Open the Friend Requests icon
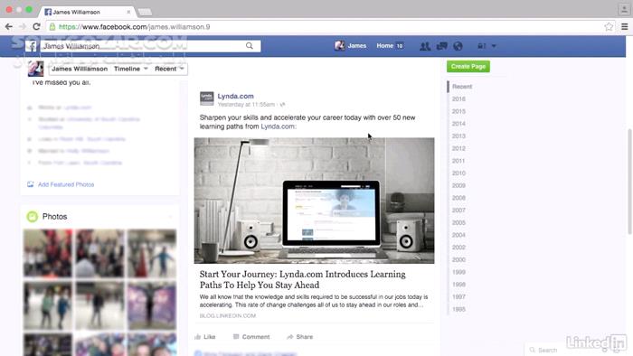This screenshot has width=633, height=356. pos(425,46)
